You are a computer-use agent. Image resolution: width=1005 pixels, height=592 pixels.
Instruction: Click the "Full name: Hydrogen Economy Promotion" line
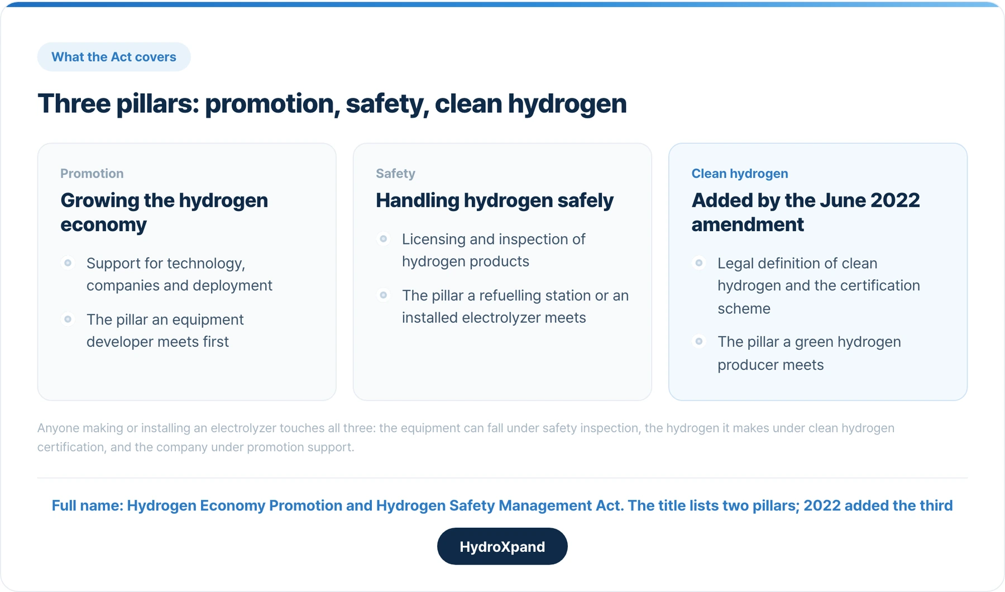(502, 505)
